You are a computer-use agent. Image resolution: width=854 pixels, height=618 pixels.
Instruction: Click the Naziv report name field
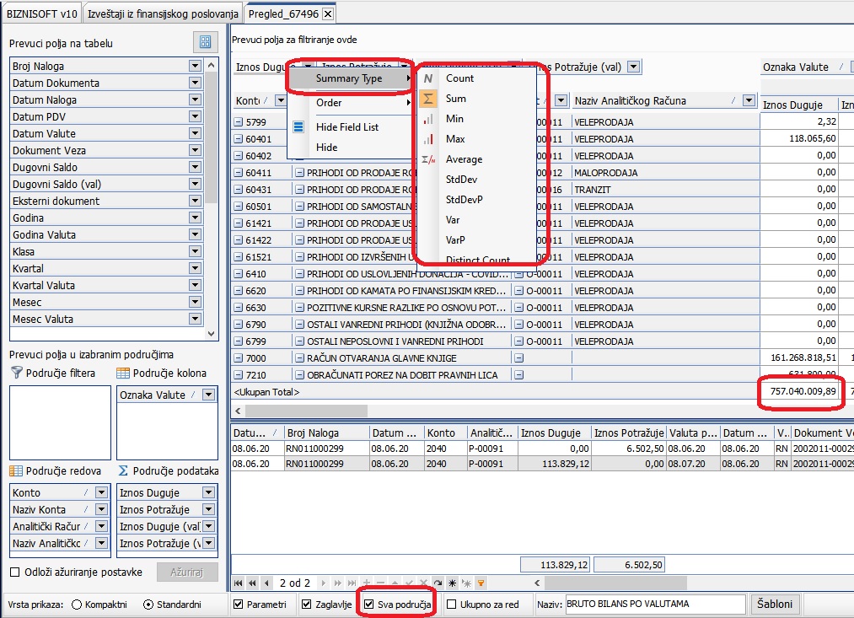click(655, 605)
